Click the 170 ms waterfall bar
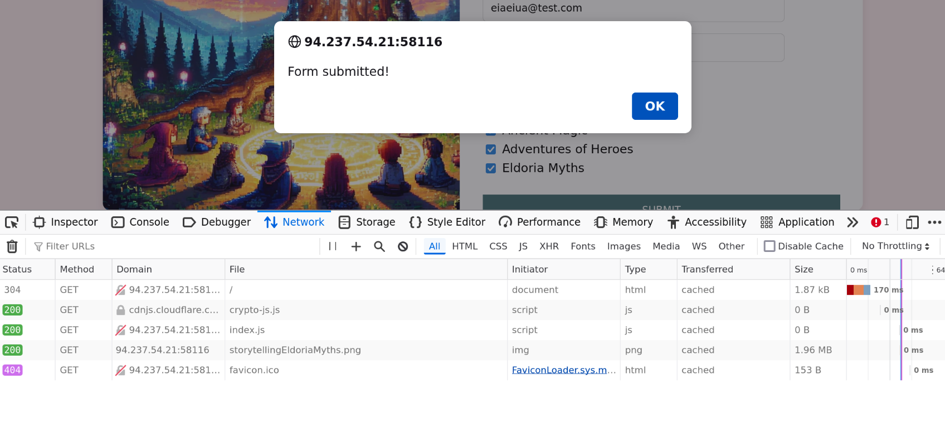945x437 pixels. pyautogui.click(x=859, y=290)
